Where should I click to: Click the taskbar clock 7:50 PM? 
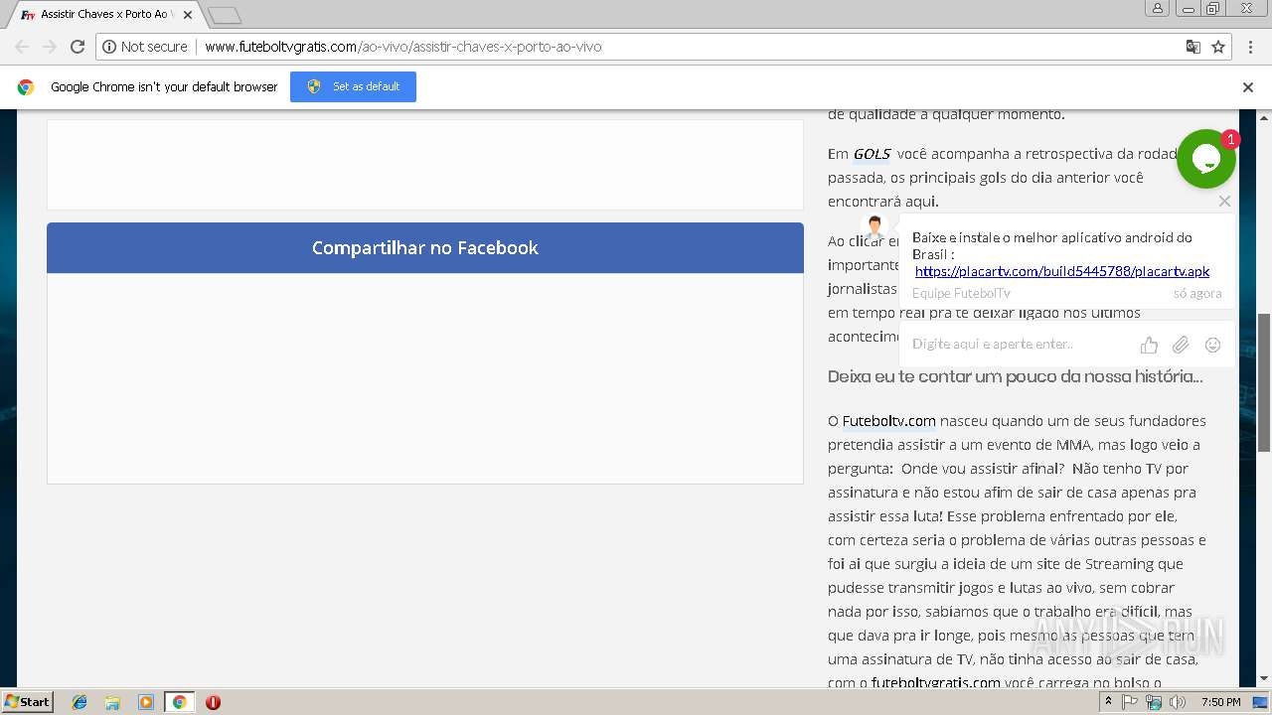pyautogui.click(x=1220, y=702)
